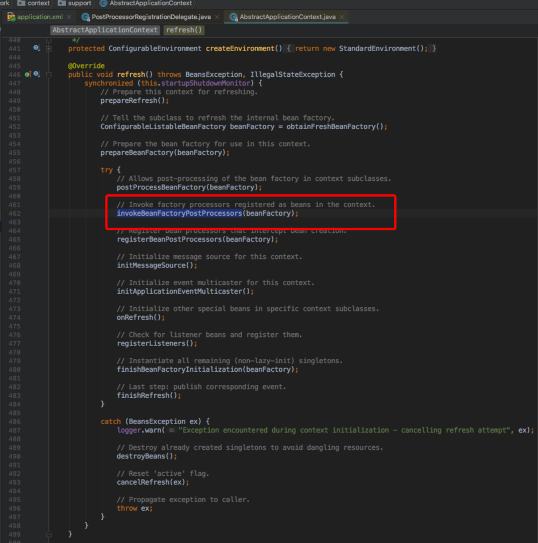Screen dimensions: 538x543
Task: Click the AbstractApplicationContext class structure breadcrumb
Action: pyautogui.click(x=105, y=30)
